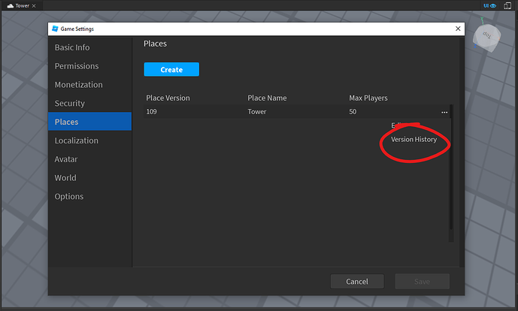
Task: Click the device emulator icon at top right
Action: pos(507,5)
